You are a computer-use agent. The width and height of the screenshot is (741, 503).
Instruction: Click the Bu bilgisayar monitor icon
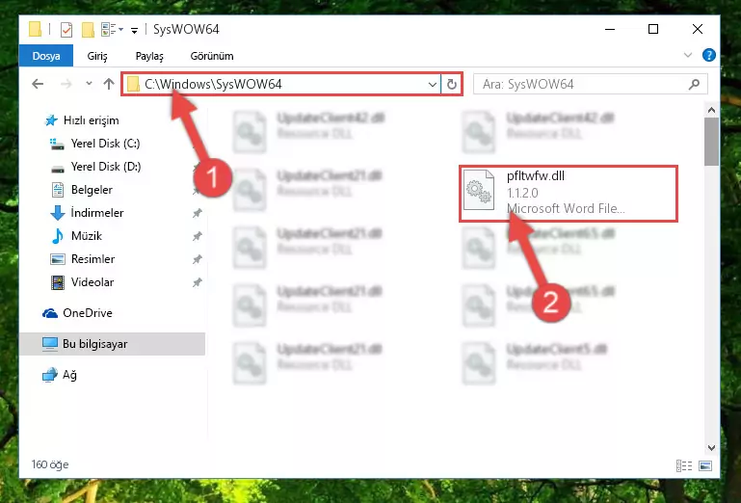coord(50,344)
